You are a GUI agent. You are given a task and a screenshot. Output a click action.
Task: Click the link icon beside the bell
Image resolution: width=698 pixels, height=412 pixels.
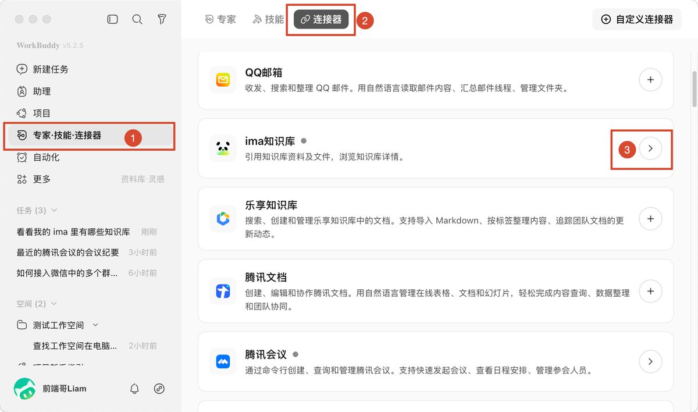[x=159, y=389]
